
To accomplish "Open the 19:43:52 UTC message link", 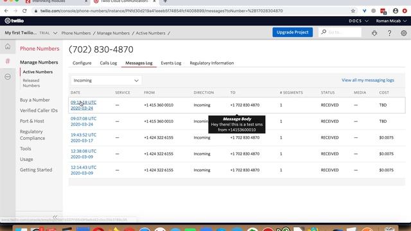I will (x=83, y=137).
